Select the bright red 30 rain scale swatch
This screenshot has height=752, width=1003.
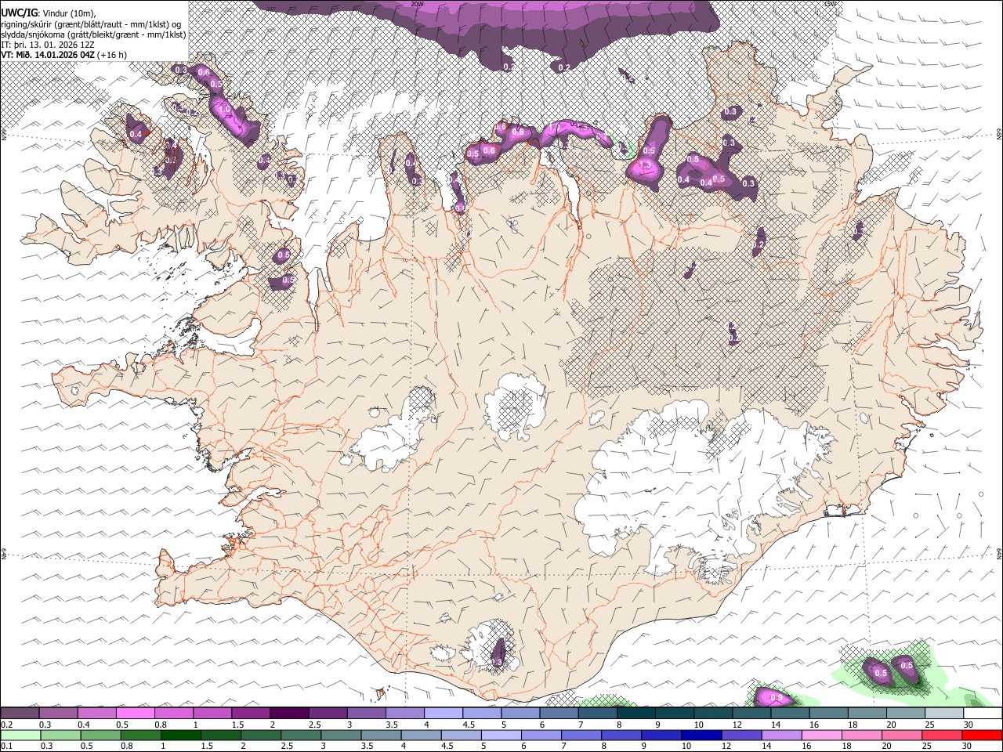[982, 735]
